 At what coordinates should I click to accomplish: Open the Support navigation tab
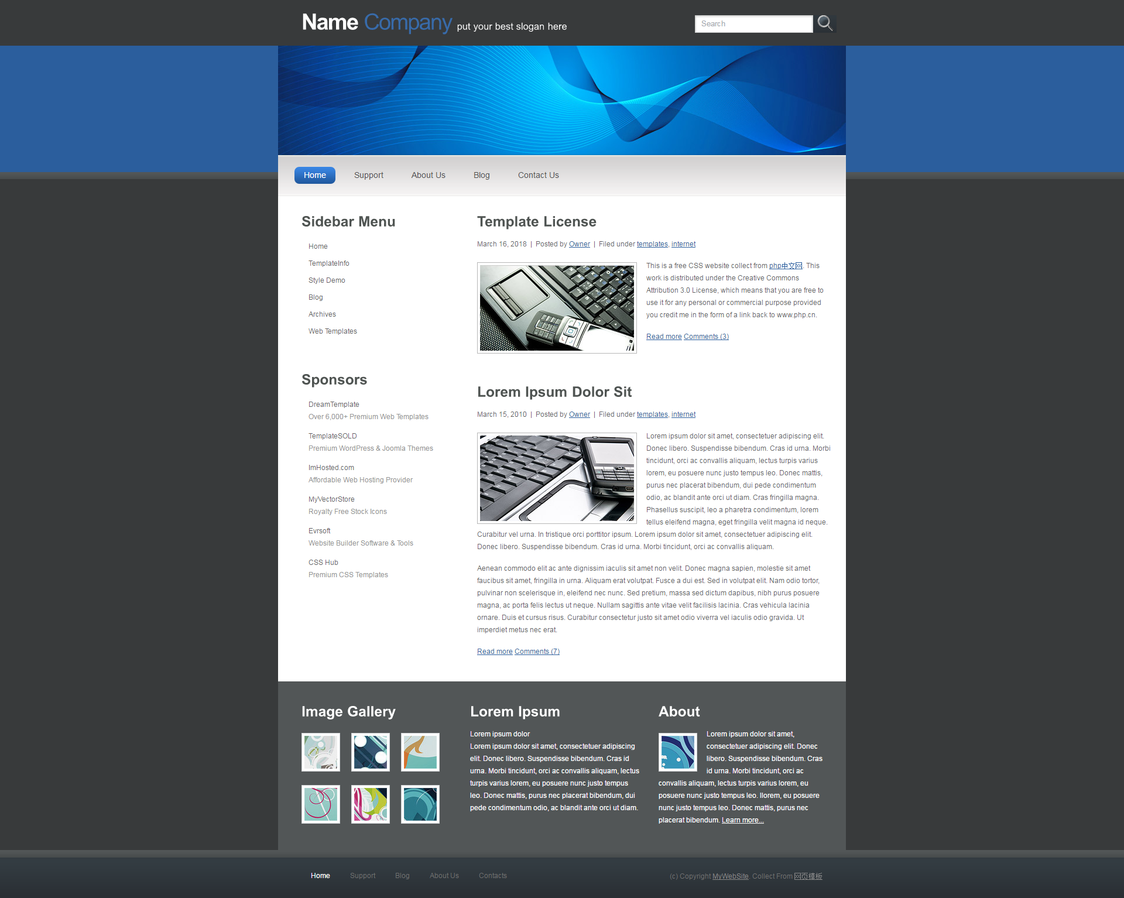(x=369, y=175)
